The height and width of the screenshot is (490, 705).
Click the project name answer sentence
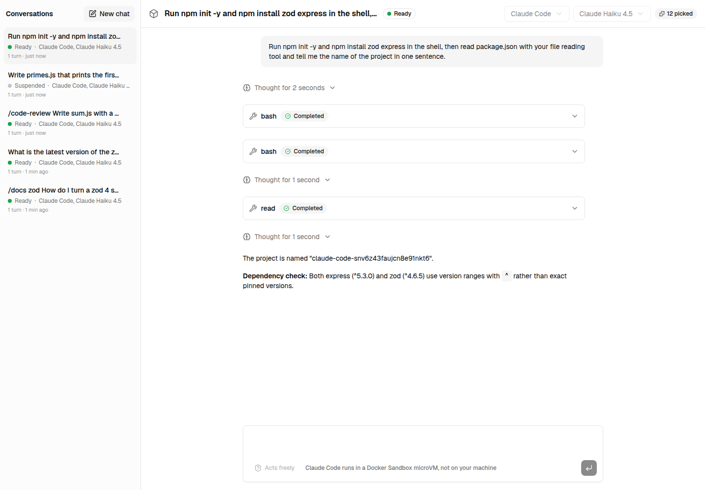tap(338, 258)
